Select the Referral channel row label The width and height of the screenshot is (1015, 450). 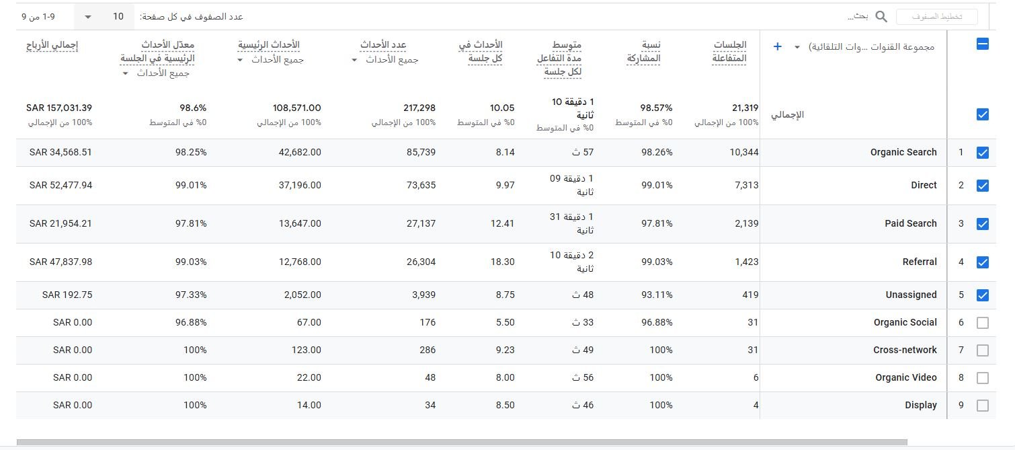pos(919,262)
